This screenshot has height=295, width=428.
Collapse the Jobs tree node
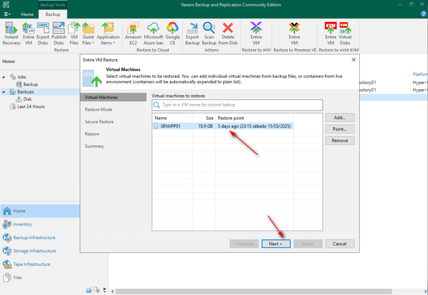coord(4,77)
